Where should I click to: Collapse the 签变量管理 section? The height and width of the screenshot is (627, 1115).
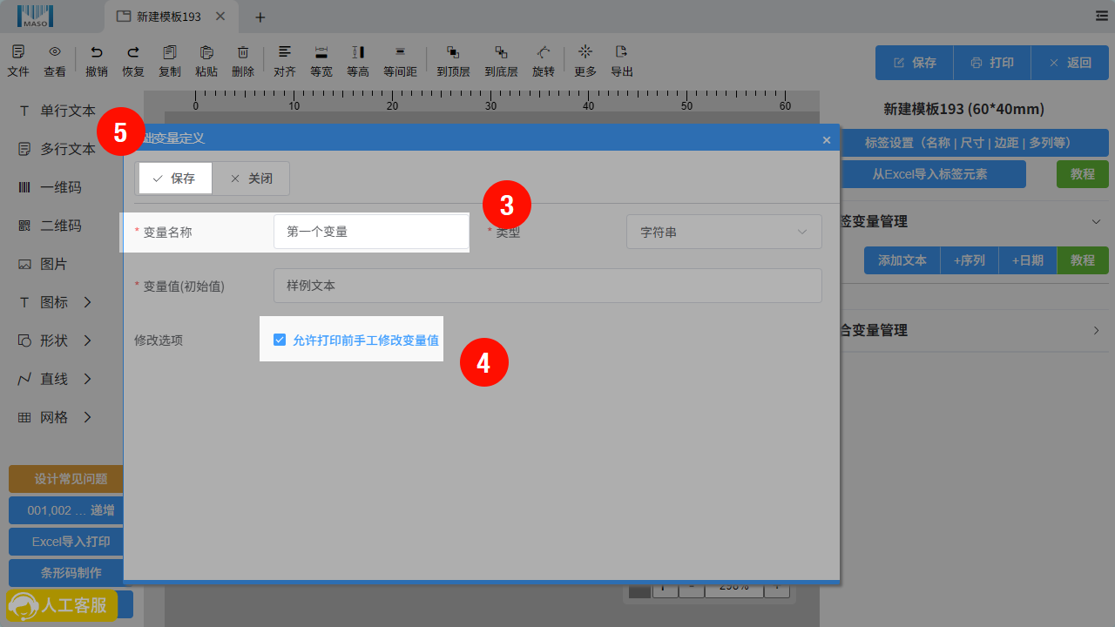(x=1097, y=221)
